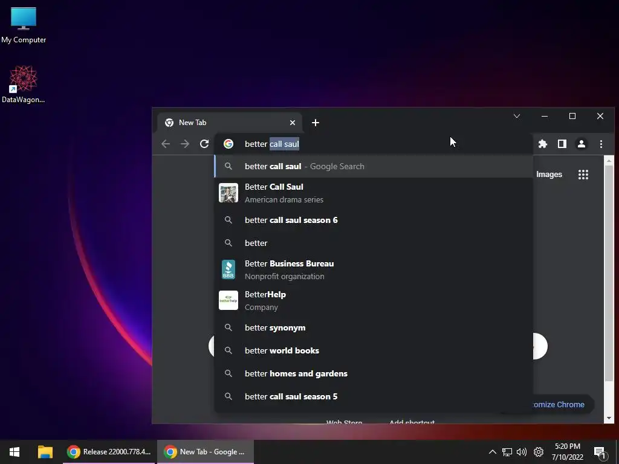Open Chrome's three-dot menu
619x464 pixels.
coord(601,144)
